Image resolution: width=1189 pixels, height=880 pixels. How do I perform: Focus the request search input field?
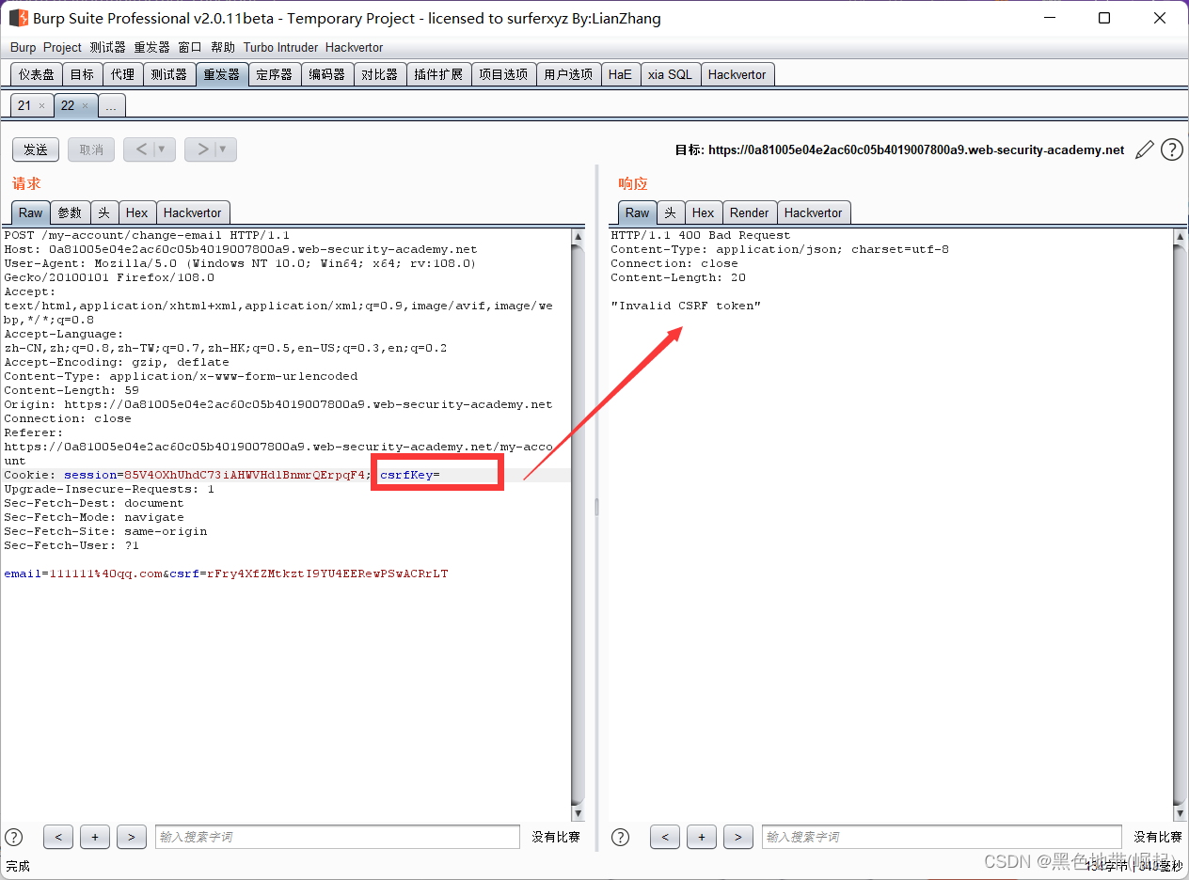[338, 837]
